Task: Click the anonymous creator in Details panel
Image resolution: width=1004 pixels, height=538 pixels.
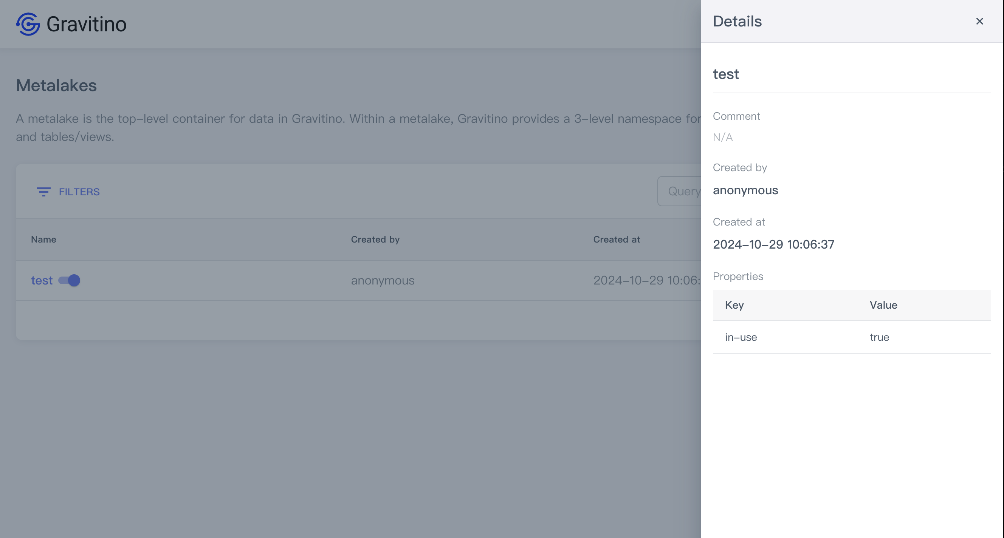Action: tap(745, 190)
